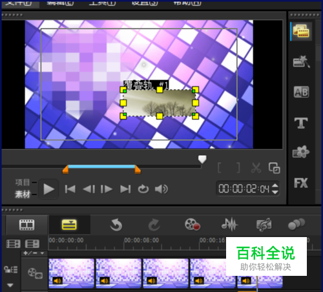323x292 pixels.
Task: Open the 帮助(H) menu
Action: [x=187, y=3]
